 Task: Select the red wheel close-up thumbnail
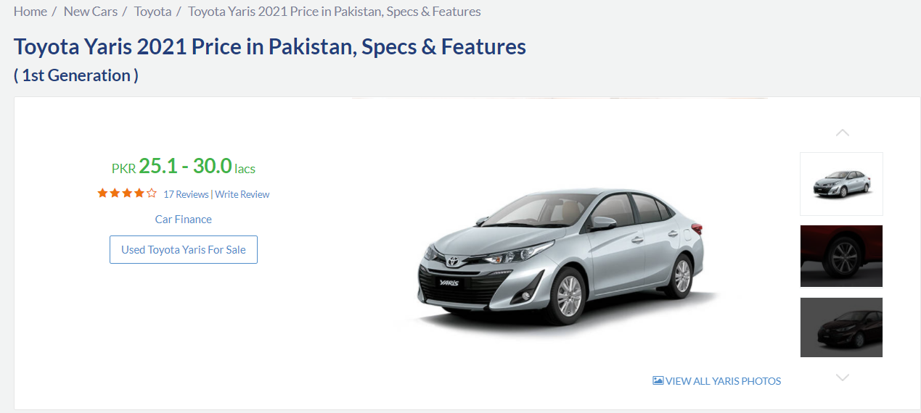coord(841,256)
